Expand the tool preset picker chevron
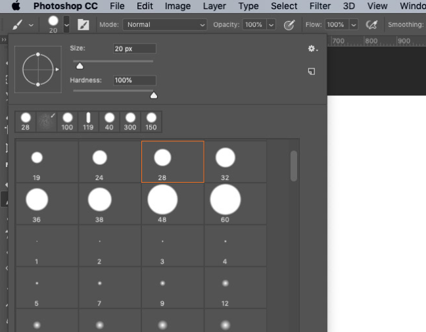Viewport: 426px width, 332px height. [32, 25]
